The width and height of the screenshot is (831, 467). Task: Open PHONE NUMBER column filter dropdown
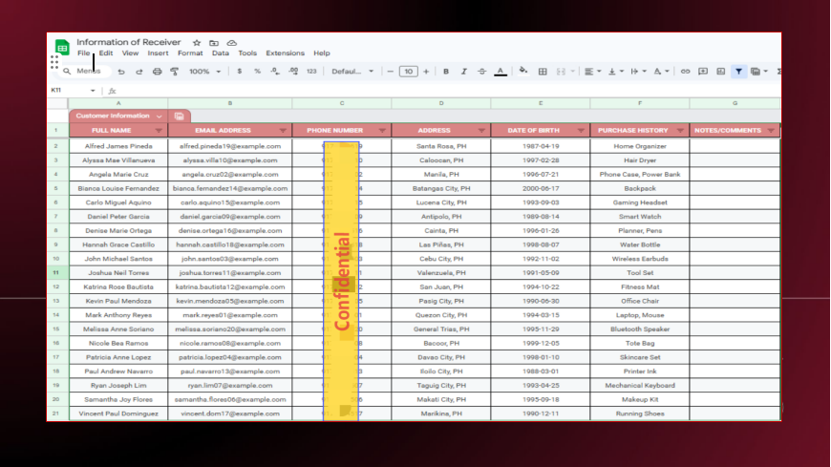(382, 131)
